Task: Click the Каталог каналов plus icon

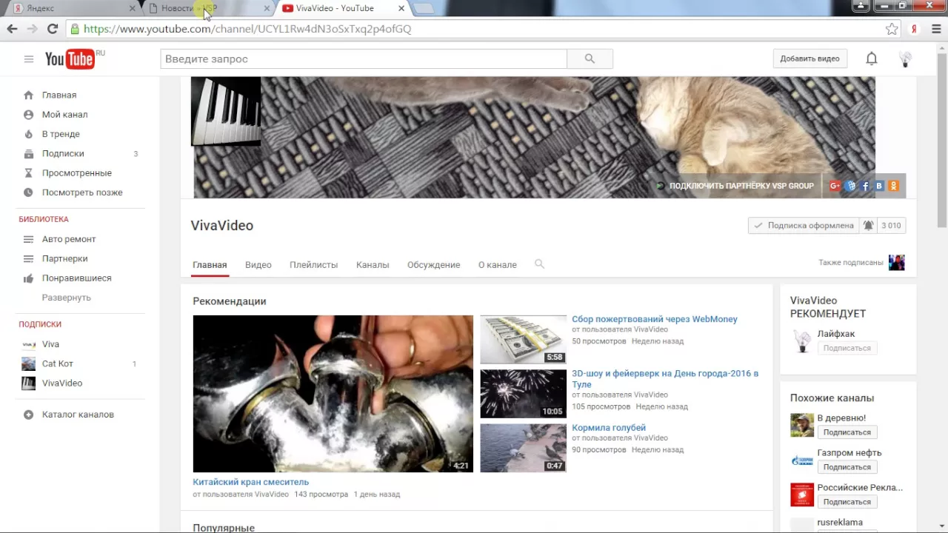Action: (28, 415)
